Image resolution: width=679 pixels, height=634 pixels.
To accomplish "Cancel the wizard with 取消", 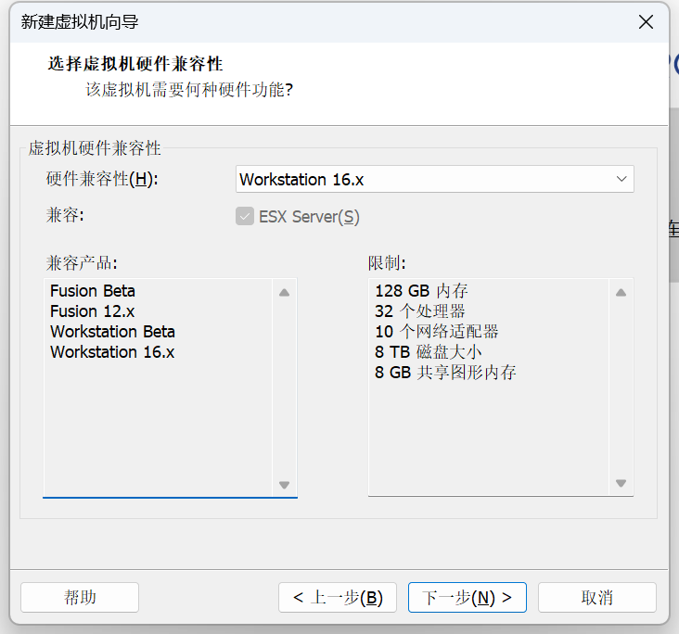I will [x=597, y=597].
